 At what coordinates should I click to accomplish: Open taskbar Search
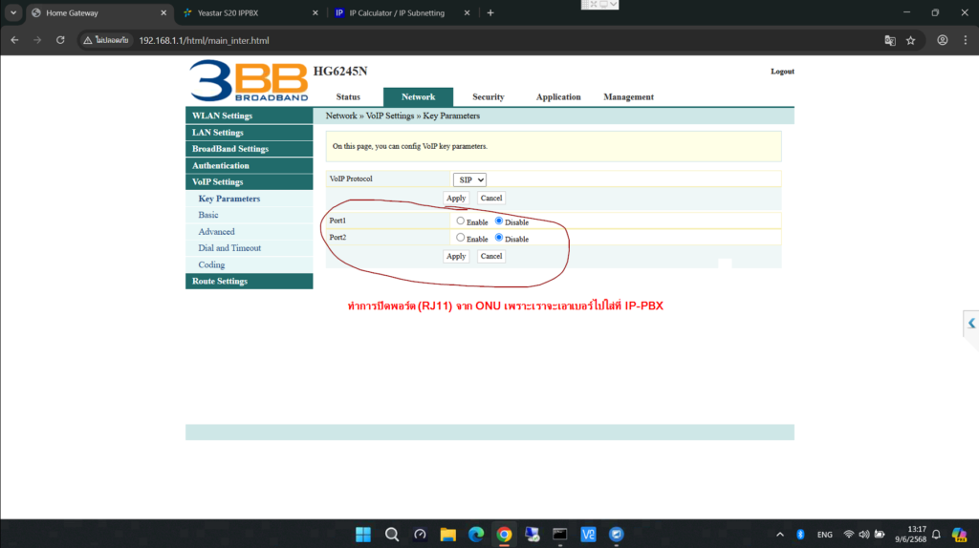pyautogui.click(x=391, y=535)
